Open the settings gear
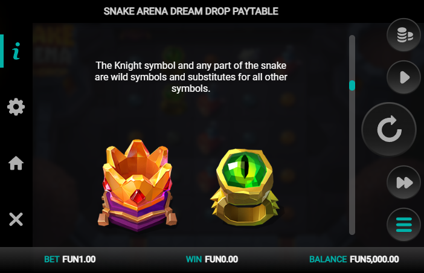This screenshot has width=424, height=273. coord(16,107)
